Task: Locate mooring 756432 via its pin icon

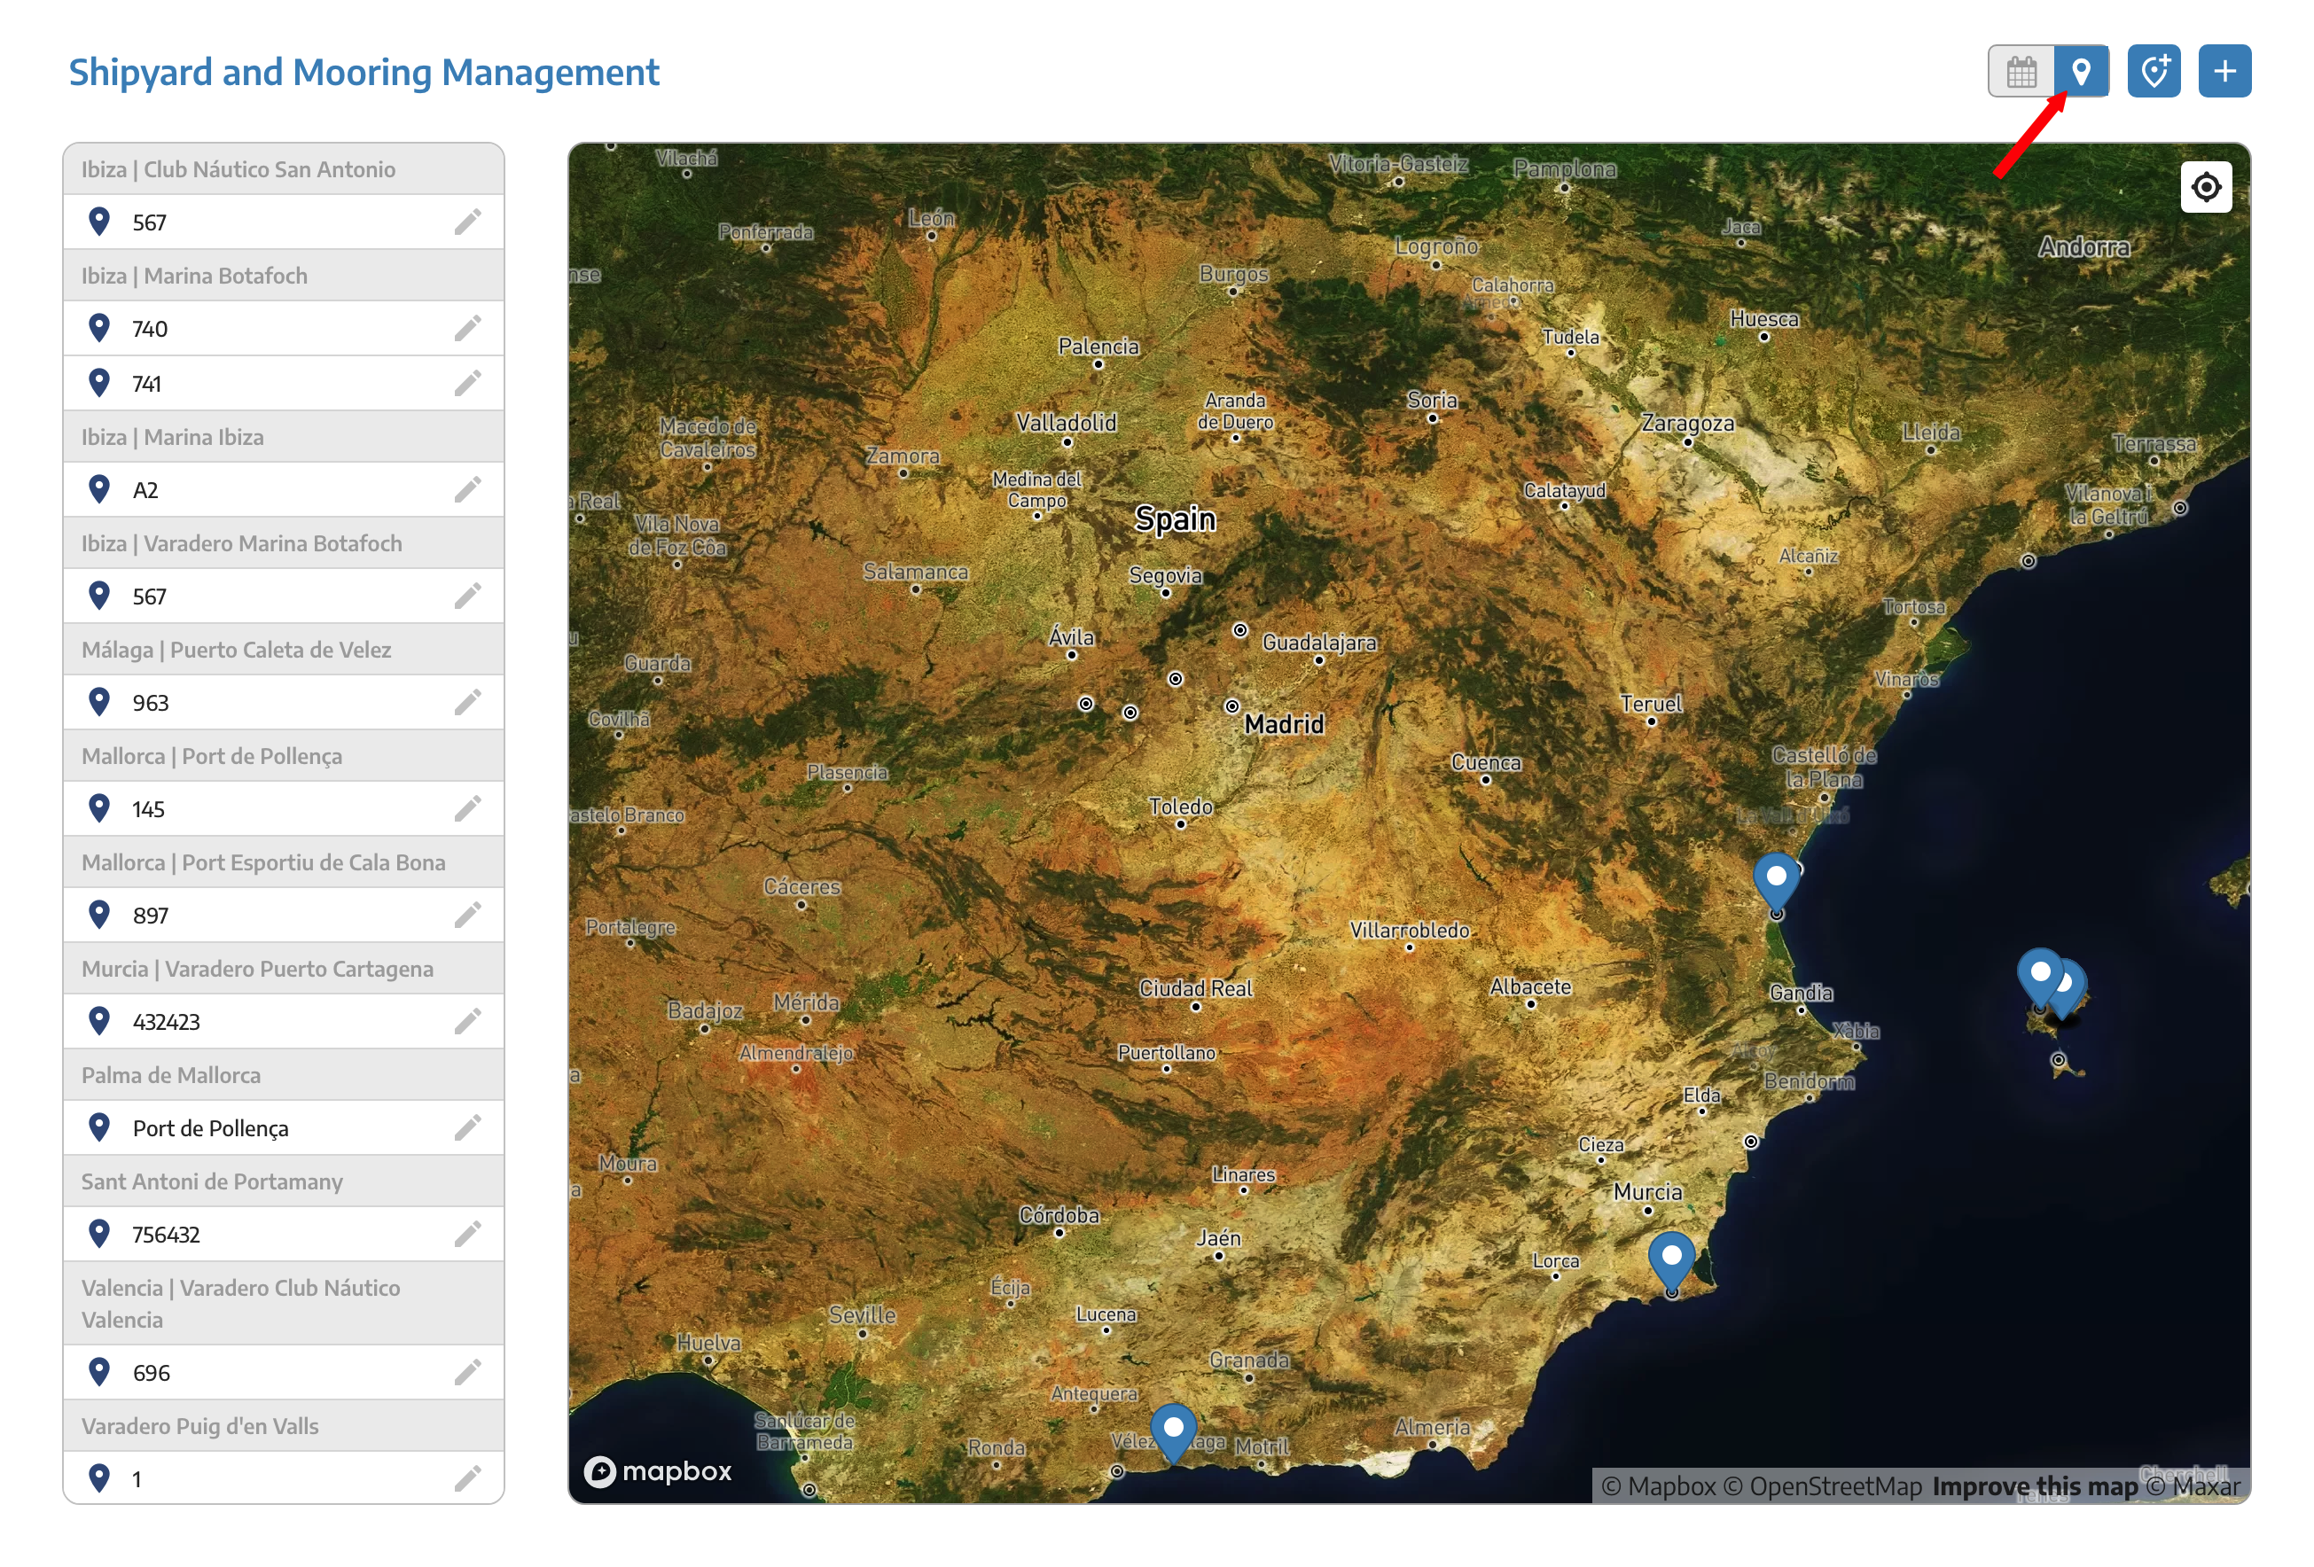Action: (98, 1234)
